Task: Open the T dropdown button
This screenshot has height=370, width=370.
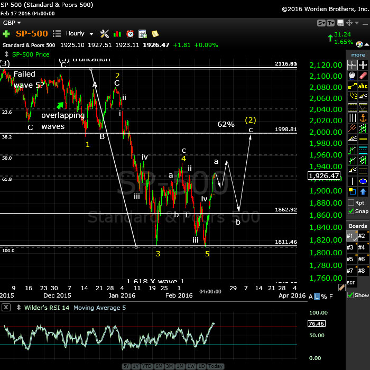Action: tap(330, 23)
